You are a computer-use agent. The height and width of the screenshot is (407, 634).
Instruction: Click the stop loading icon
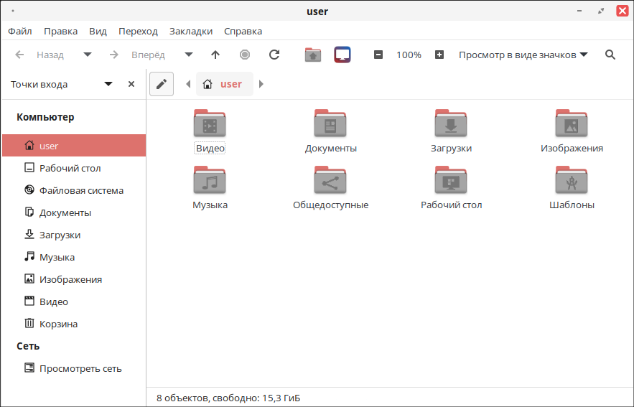(245, 55)
